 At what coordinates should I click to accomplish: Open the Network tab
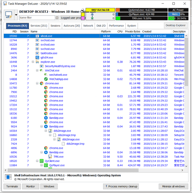(88, 26)
